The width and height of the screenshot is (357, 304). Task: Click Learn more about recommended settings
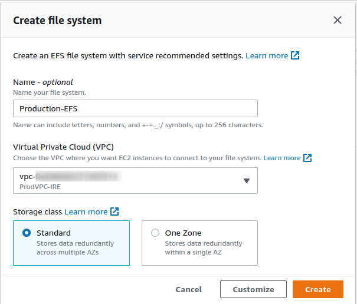(x=267, y=55)
